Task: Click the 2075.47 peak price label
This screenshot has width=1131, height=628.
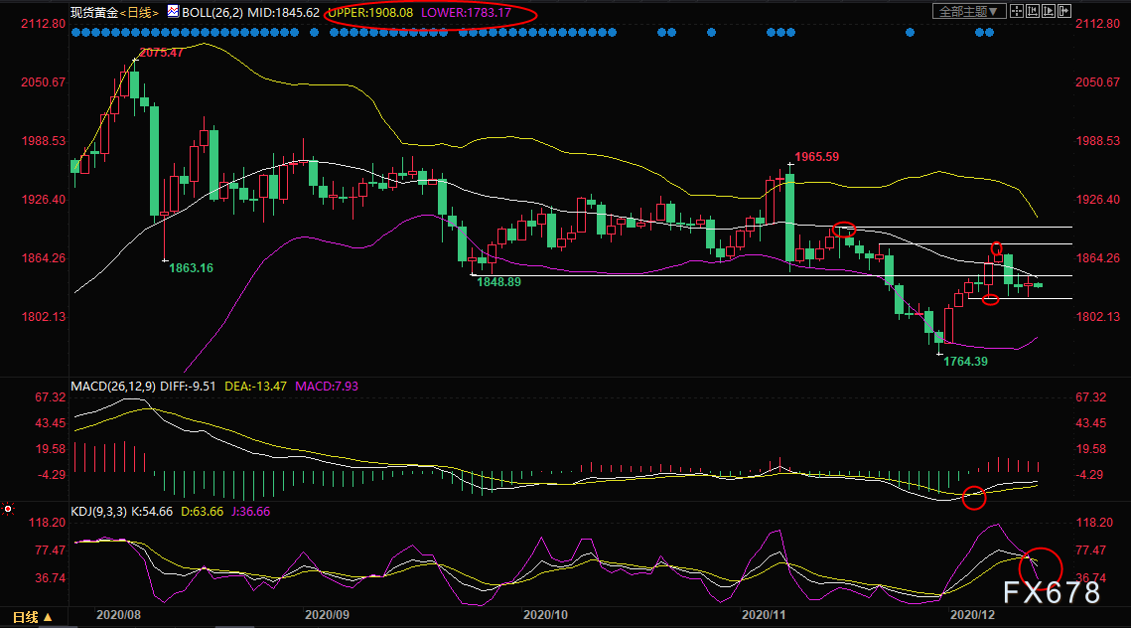Action: (161, 53)
